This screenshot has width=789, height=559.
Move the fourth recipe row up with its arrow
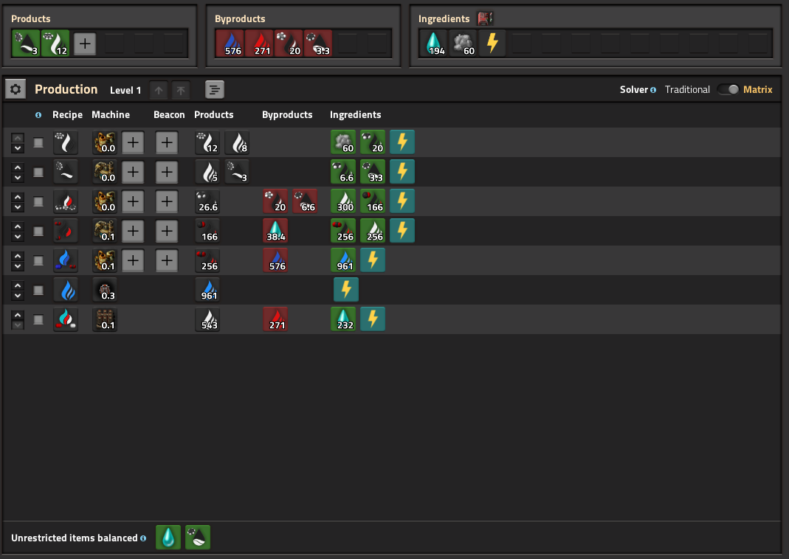pyautogui.click(x=18, y=226)
